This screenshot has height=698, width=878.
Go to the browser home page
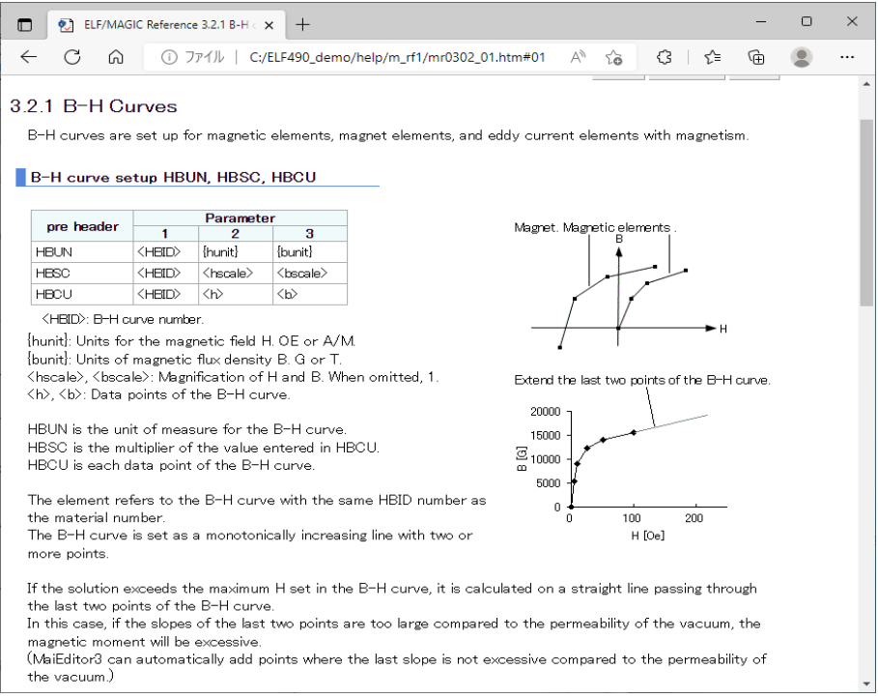[x=116, y=57]
